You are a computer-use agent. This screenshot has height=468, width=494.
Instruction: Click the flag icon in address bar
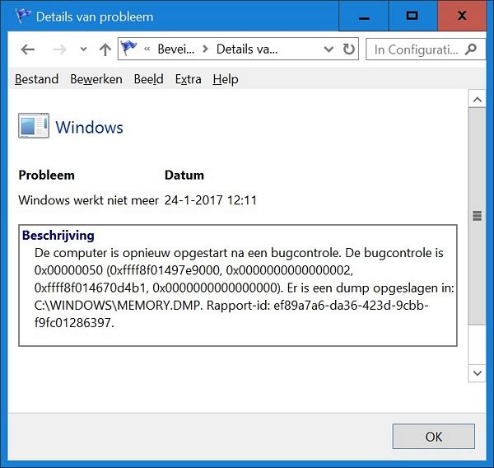128,49
